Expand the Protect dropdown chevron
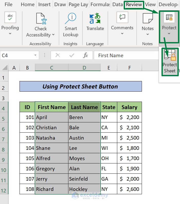This screenshot has width=180, height=204. [x=169, y=34]
